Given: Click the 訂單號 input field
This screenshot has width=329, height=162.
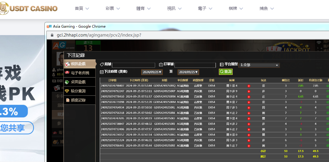Looking at the screenshot, I should click(x=195, y=65).
